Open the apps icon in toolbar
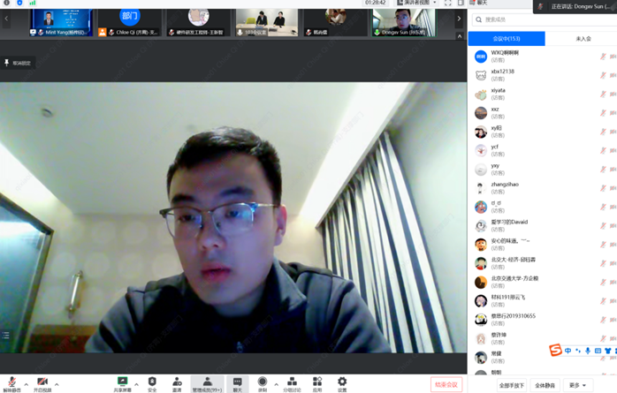The width and height of the screenshot is (617, 393). (x=317, y=382)
